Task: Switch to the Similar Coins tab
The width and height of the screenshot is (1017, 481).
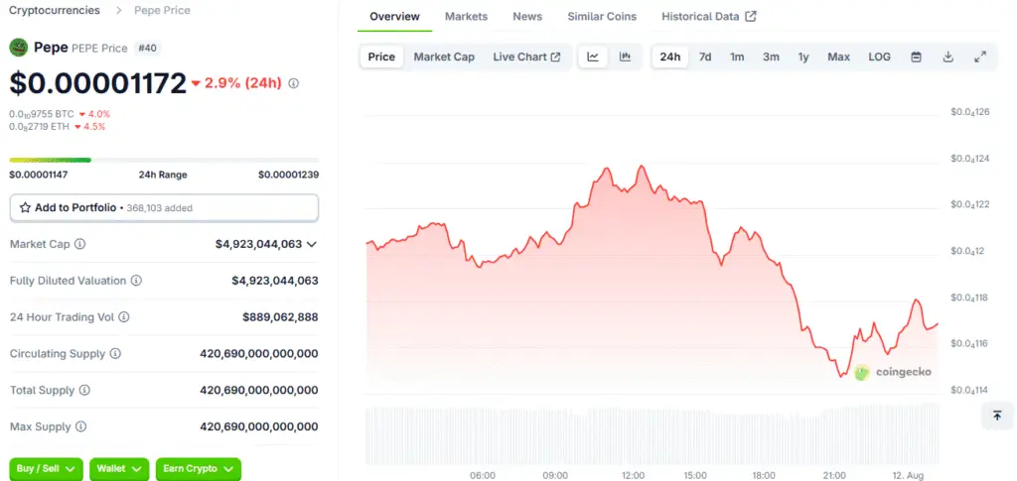Action: [x=602, y=17]
